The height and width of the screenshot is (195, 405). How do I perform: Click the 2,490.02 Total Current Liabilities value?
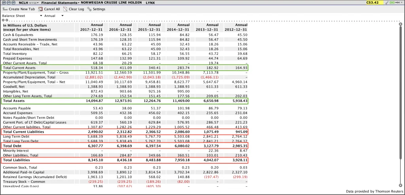point(96,132)
